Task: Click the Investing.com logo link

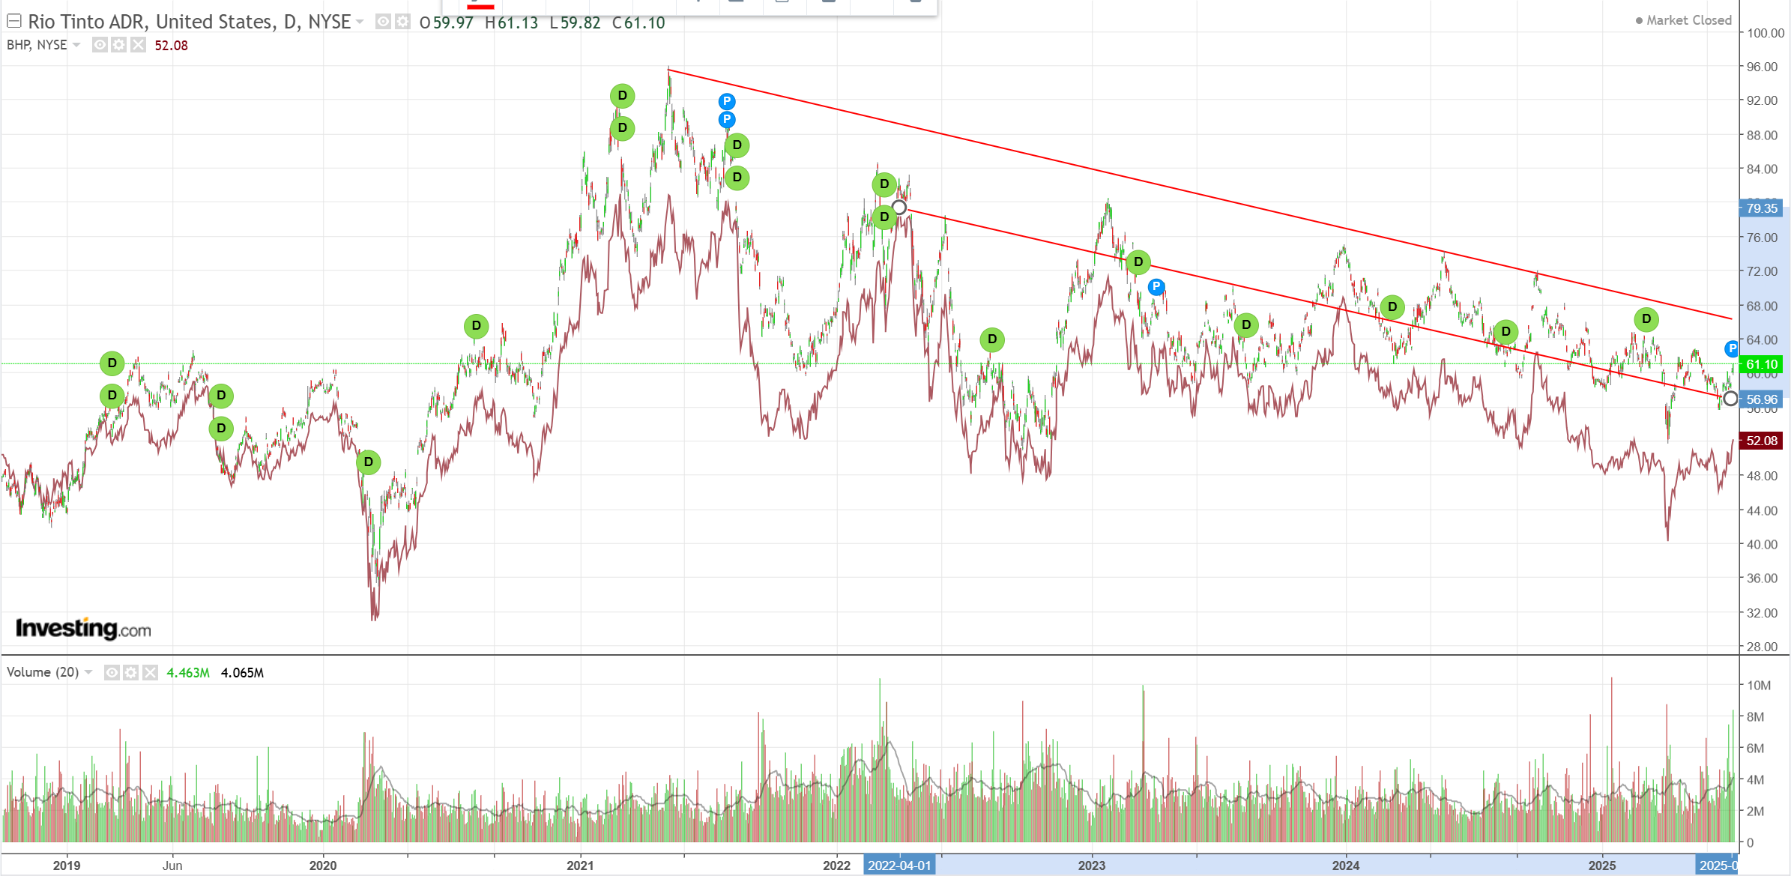Action: tap(83, 628)
